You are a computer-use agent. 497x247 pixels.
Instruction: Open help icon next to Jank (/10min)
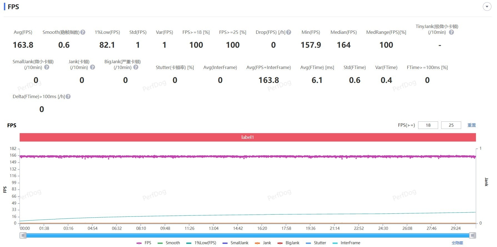93,67
